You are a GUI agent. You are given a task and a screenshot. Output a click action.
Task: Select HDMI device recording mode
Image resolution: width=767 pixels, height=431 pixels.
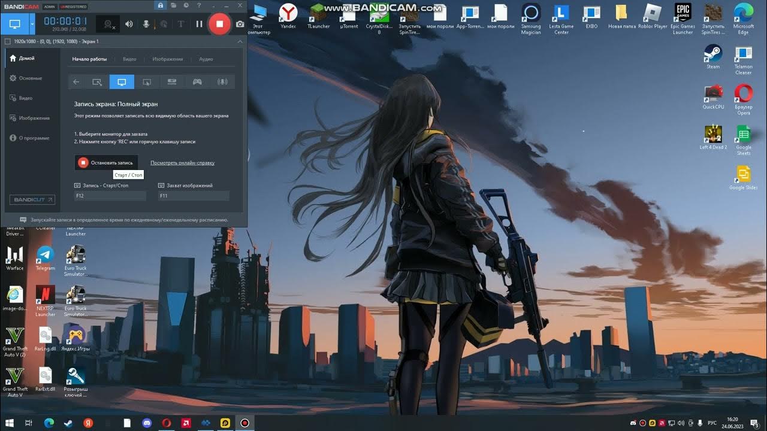(172, 82)
